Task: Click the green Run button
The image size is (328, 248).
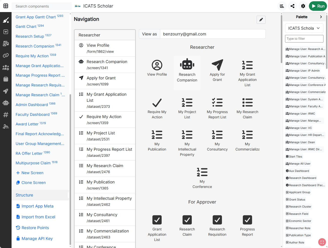Action: click(318, 6)
